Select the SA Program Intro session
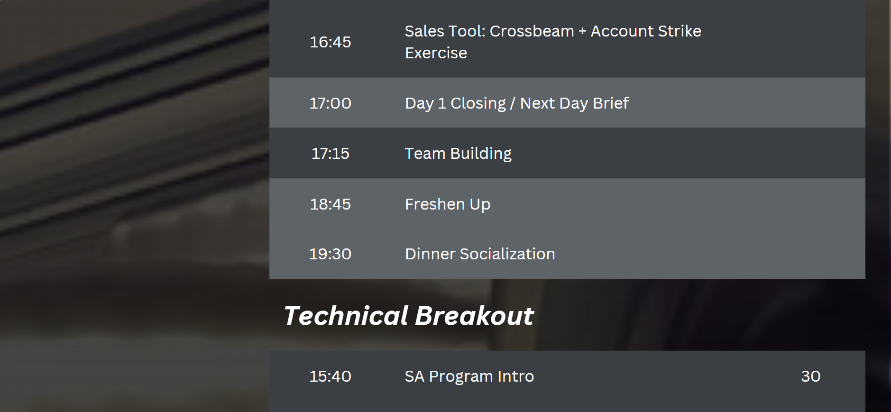 pos(469,376)
